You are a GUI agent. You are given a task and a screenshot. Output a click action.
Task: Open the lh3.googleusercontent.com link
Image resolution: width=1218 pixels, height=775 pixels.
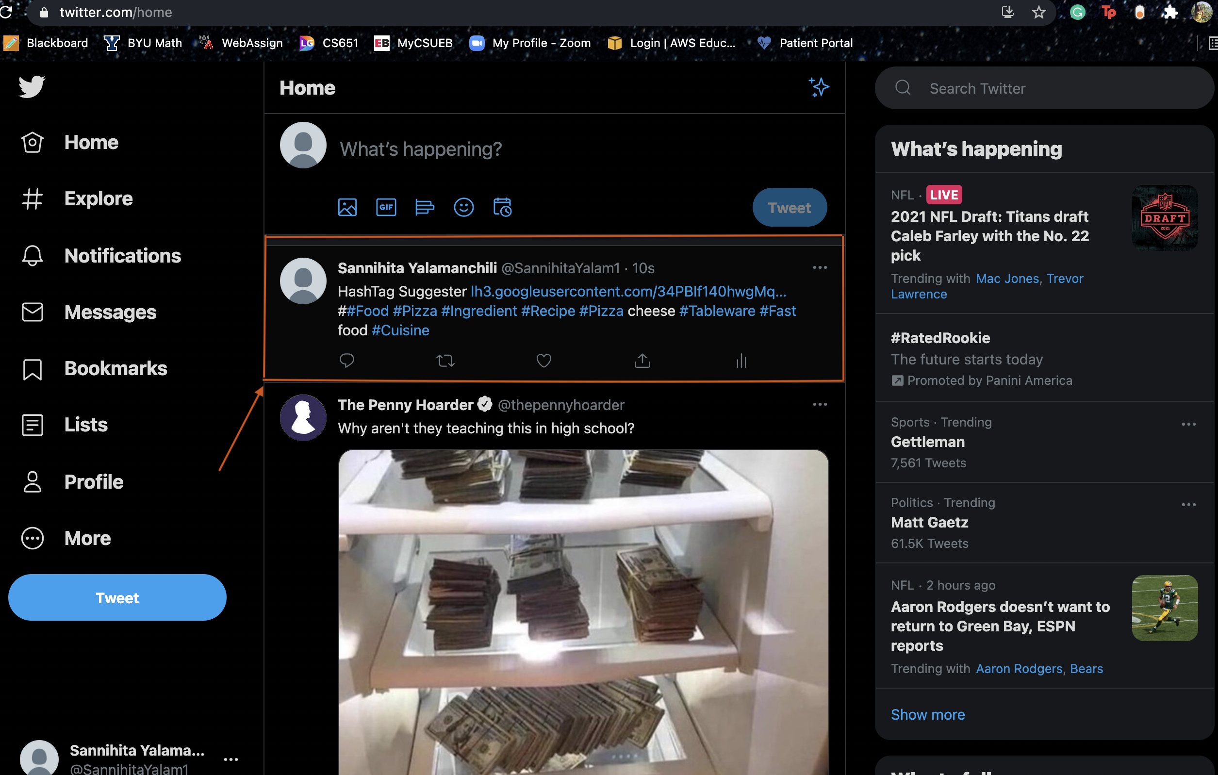pos(628,291)
